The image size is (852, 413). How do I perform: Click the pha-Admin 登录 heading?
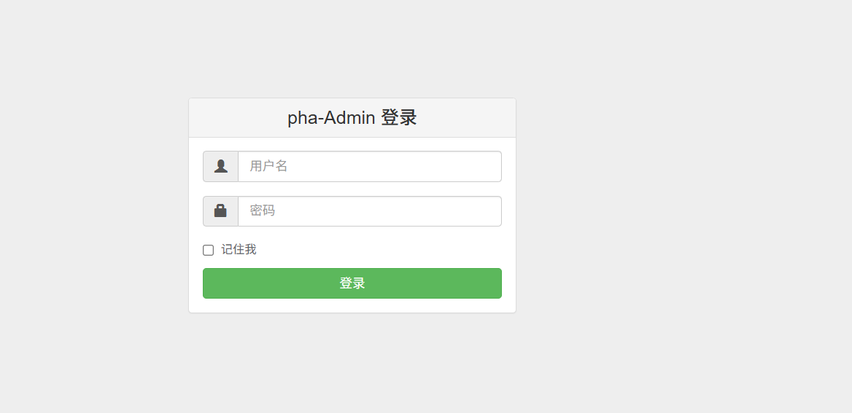click(x=352, y=118)
